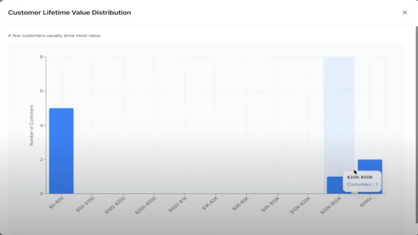
Task: Click the '$5K-$10K' x-axis label
Action: 271,204
